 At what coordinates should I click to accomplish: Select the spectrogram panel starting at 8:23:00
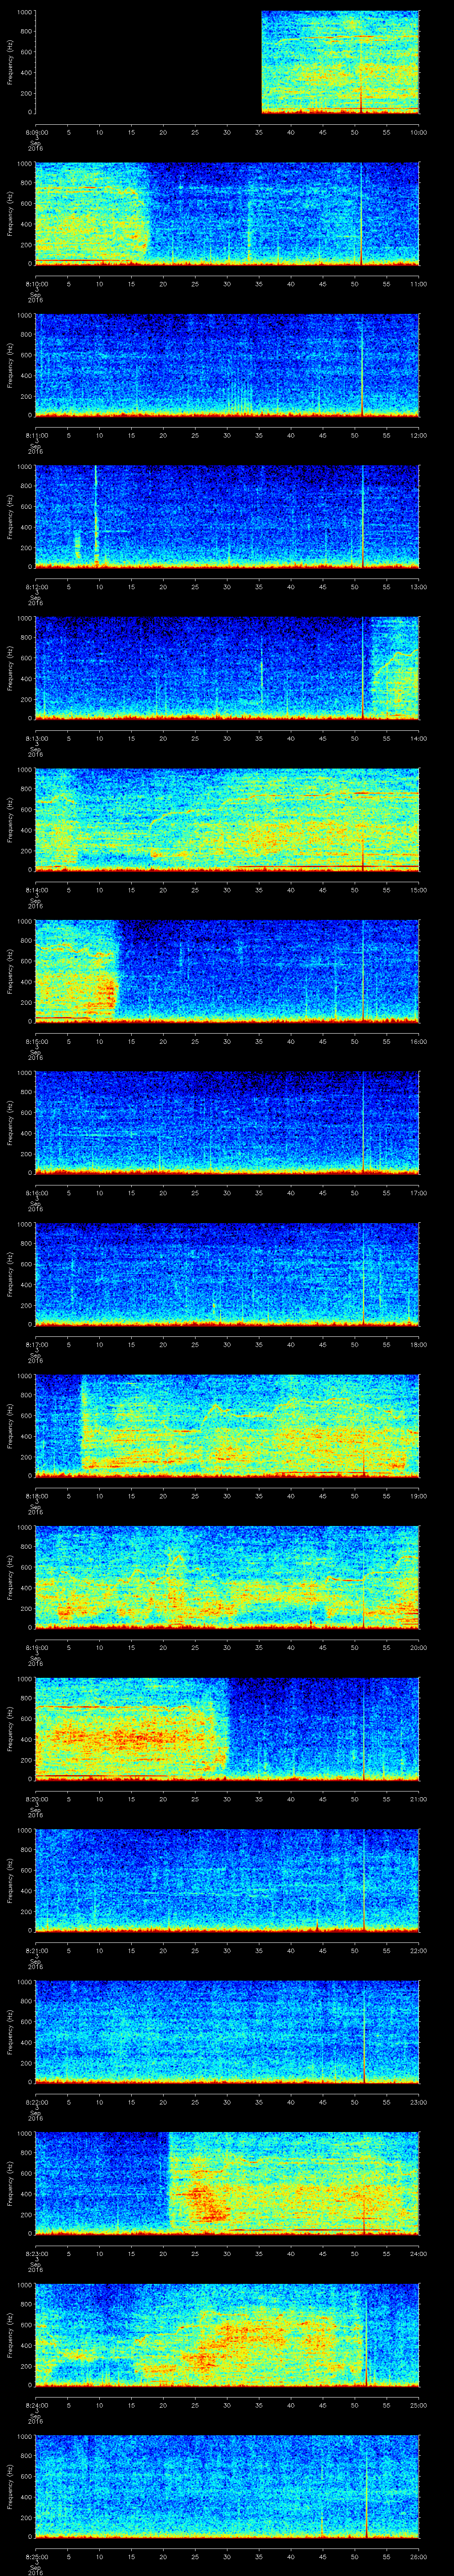point(227,2183)
